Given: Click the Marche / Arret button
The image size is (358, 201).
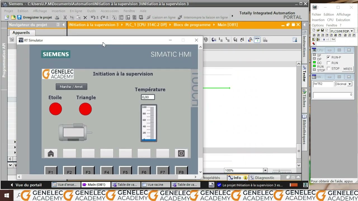Looking at the screenshot, I should [x=71, y=87].
